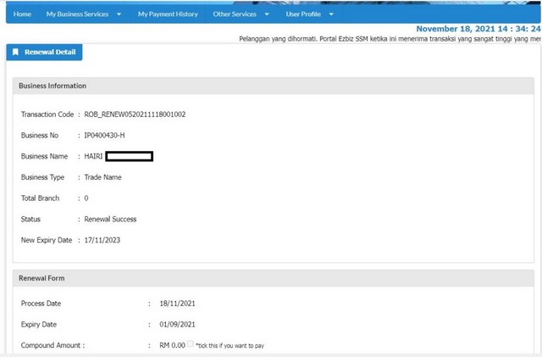Click the new expiry date 17/11/2023

point(103,240)
